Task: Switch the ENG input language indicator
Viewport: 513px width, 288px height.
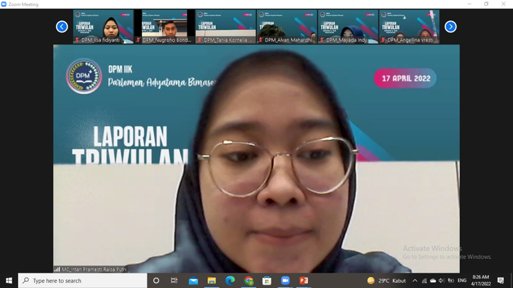Action: point(462,281)
